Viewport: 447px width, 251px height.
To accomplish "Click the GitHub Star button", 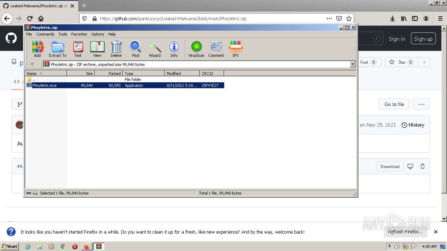I will 402,62.
